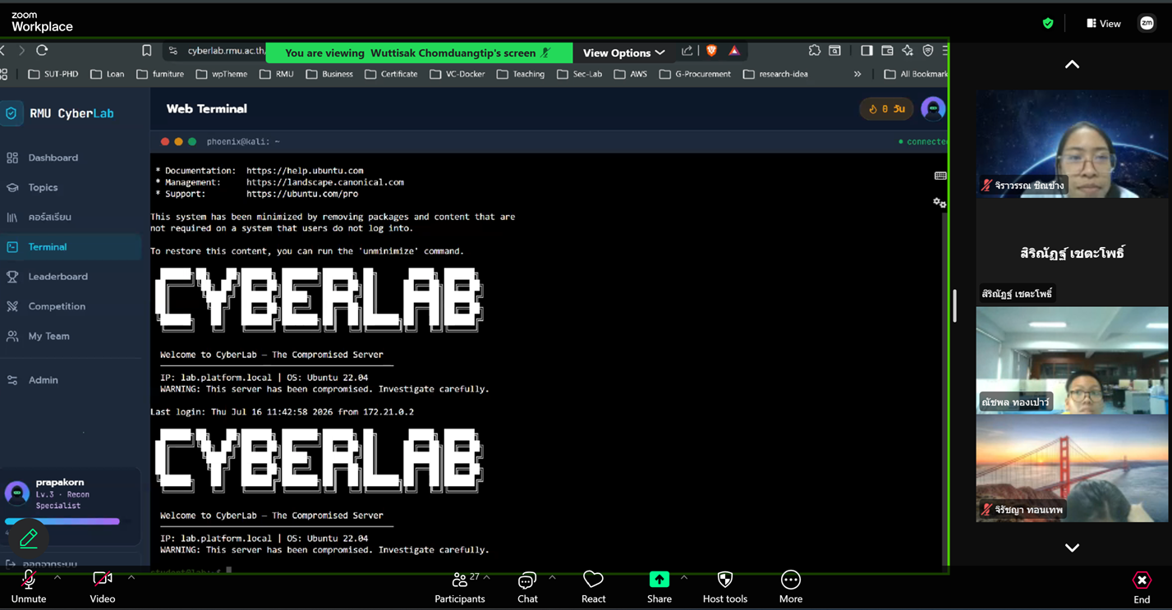
Task: Open Competition in the sidebar
Action: pos(57,306)
